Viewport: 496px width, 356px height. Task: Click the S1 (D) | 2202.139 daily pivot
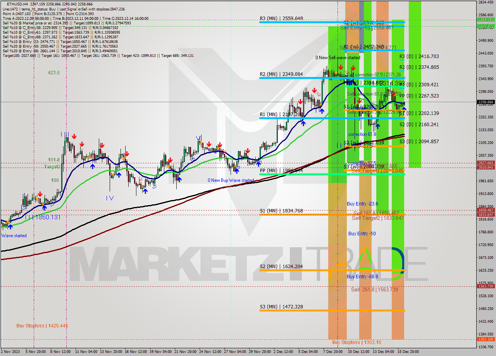(x=419, y=113)
